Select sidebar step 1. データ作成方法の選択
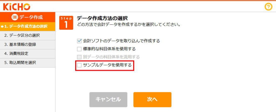 (28, 27)
